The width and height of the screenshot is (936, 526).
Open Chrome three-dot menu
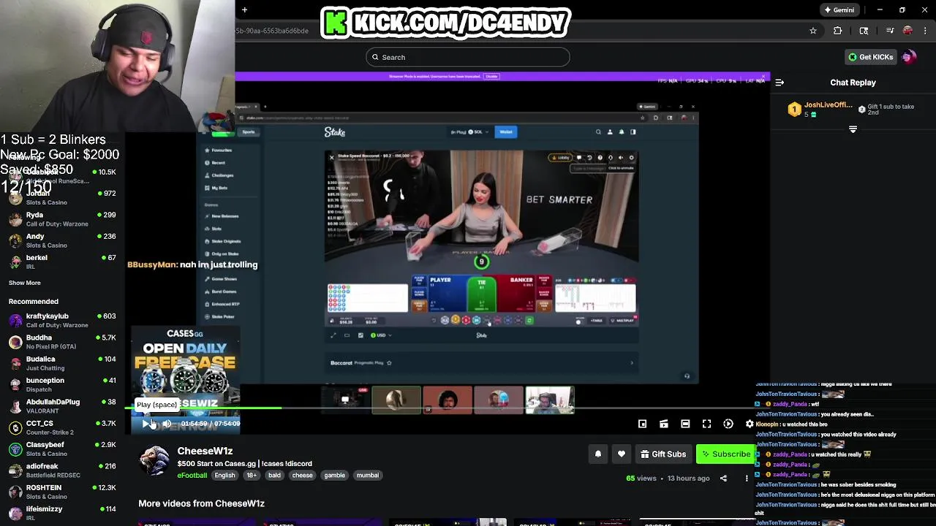point(926,31)
